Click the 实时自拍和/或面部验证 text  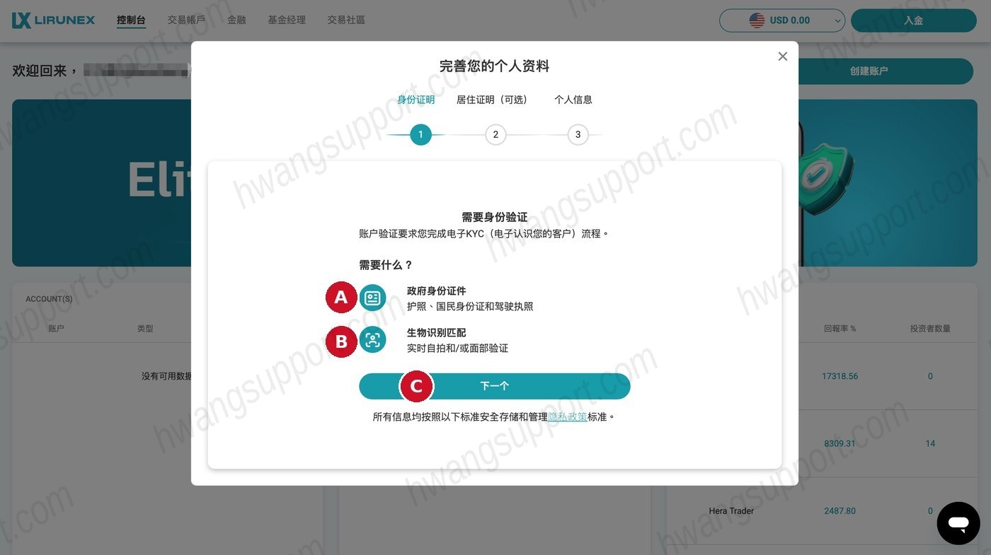(x=457, y=348)
